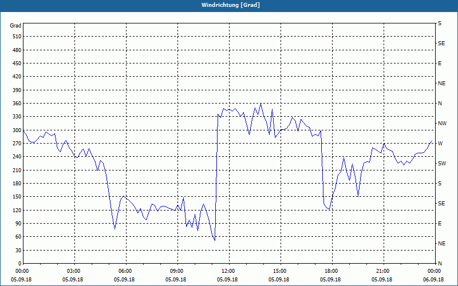The height and width of the screenshot is (286, 458).
Task: Click the 21:00 time axis label
Action: pyautogui.click(x=384, y=271)
